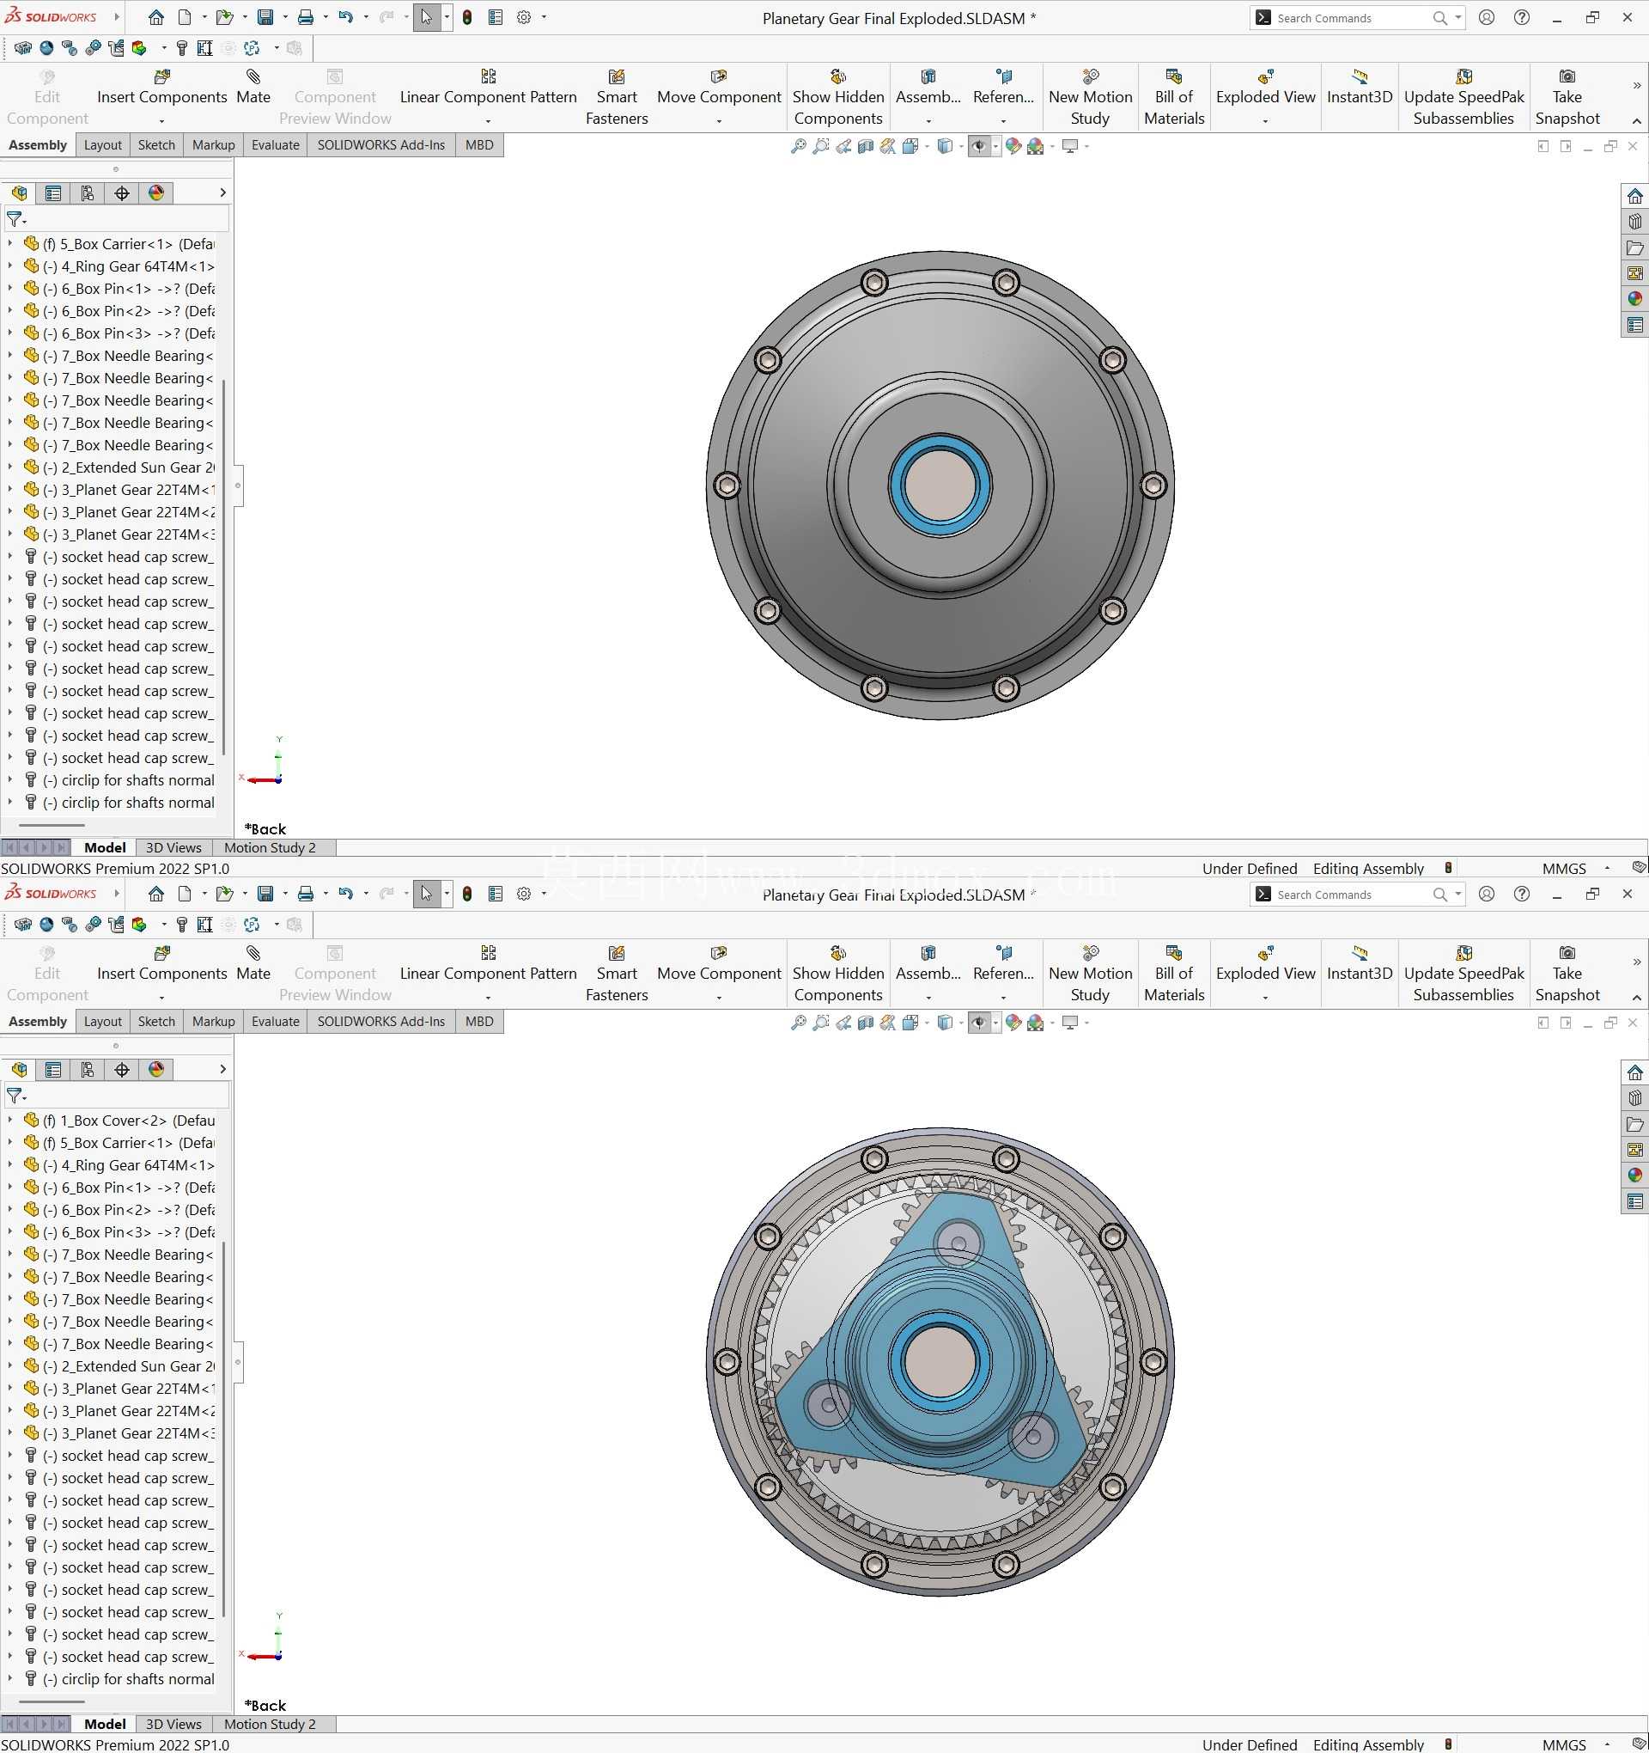1649x1753 pixels.
Task: Toggle Hide/Show Items eye in top window
Action: [x=978, y=146]
